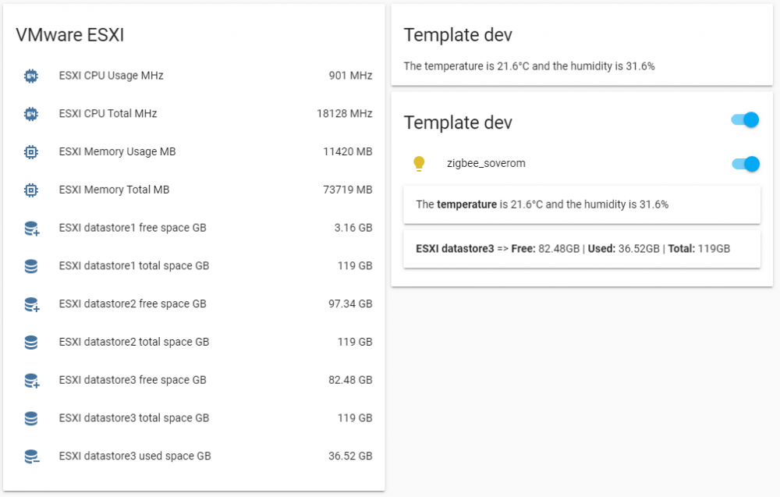This screenshot has height=497, width=780.
Task: Click the ESXI Memory Total MB icon
Action: coord(30,190)
